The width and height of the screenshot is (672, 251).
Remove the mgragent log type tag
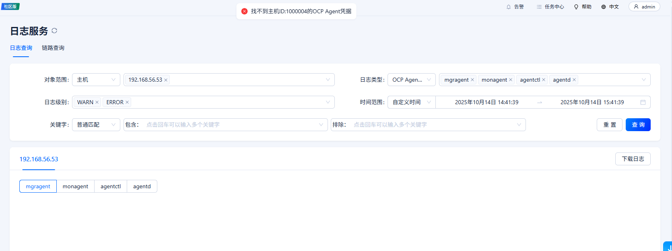pyautogui.click(x=472, y=80)
